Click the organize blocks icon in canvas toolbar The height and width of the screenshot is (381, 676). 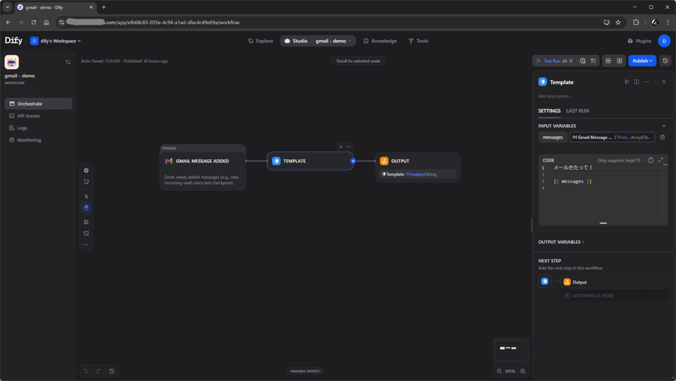click(86, 222)
